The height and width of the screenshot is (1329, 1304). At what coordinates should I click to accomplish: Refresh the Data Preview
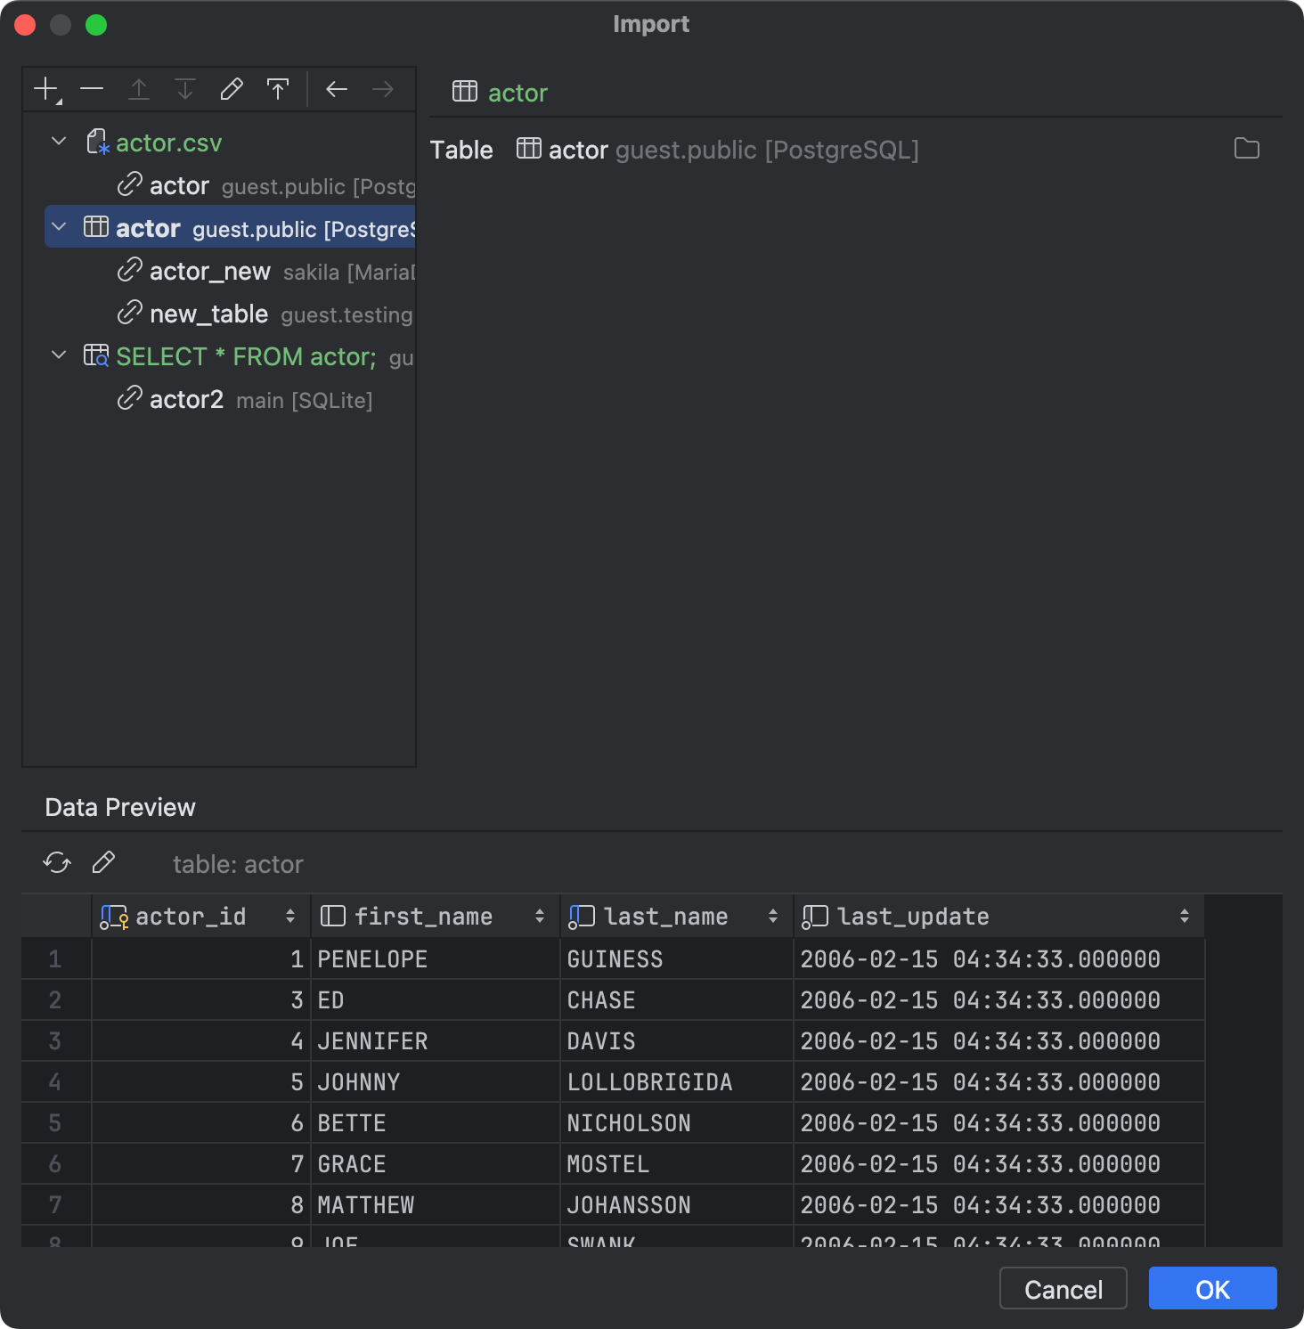[x=56, y=862]
